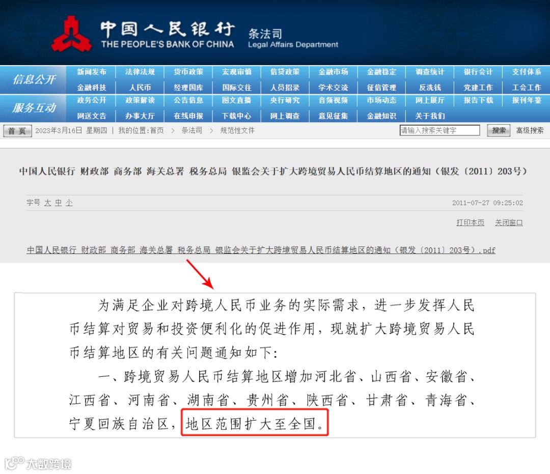This screenshot has height=474, width=550.
Task: Click the 条法司 Legal Affairs Department title
Action: pos(293,39)
